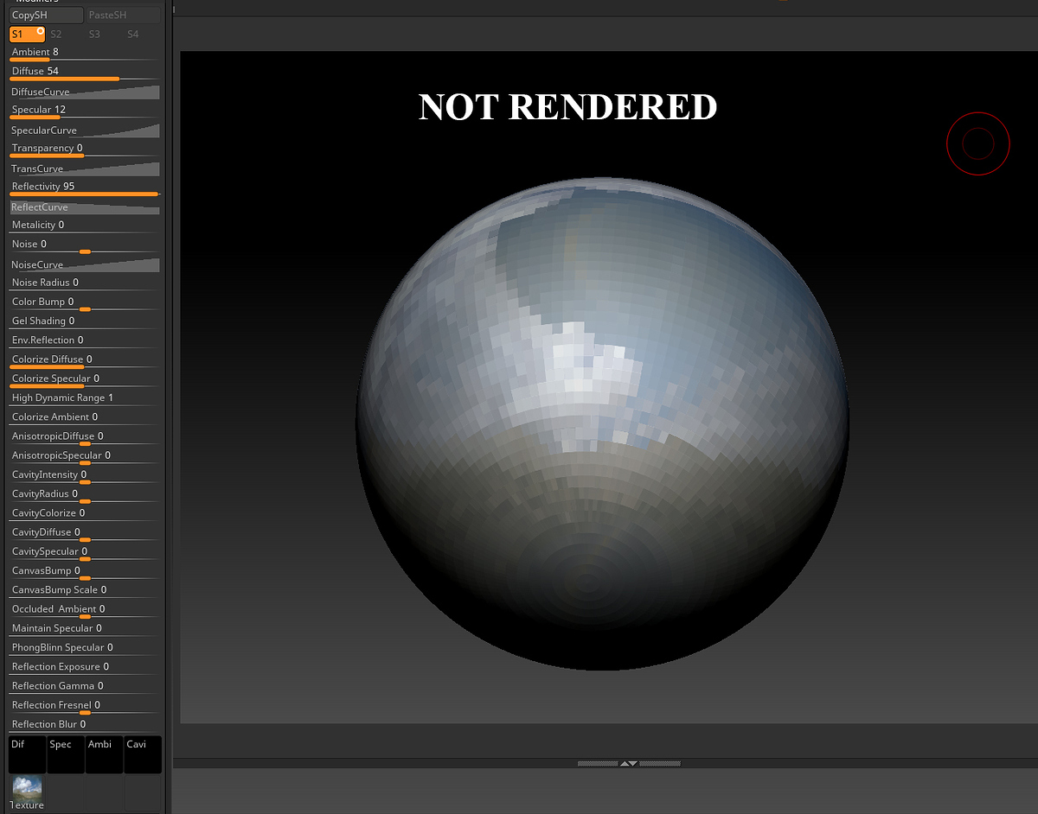
Task: Open the ReflectCurve editor
Action: click(x=85, y=207)
